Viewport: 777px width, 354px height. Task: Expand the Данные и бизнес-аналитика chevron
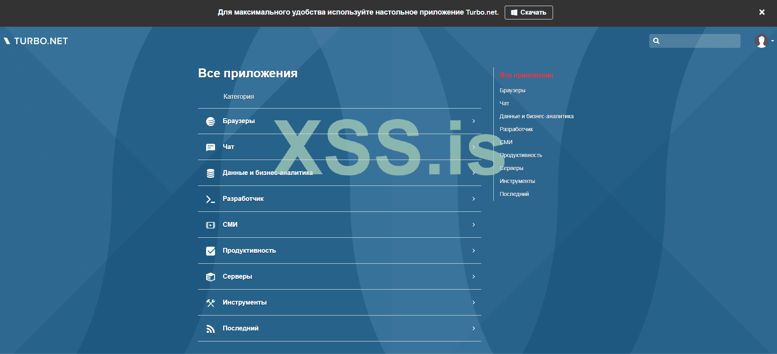point(474,173)
